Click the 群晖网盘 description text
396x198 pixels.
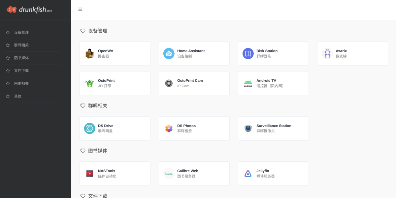pyautogui.click(x=105, y=131)
